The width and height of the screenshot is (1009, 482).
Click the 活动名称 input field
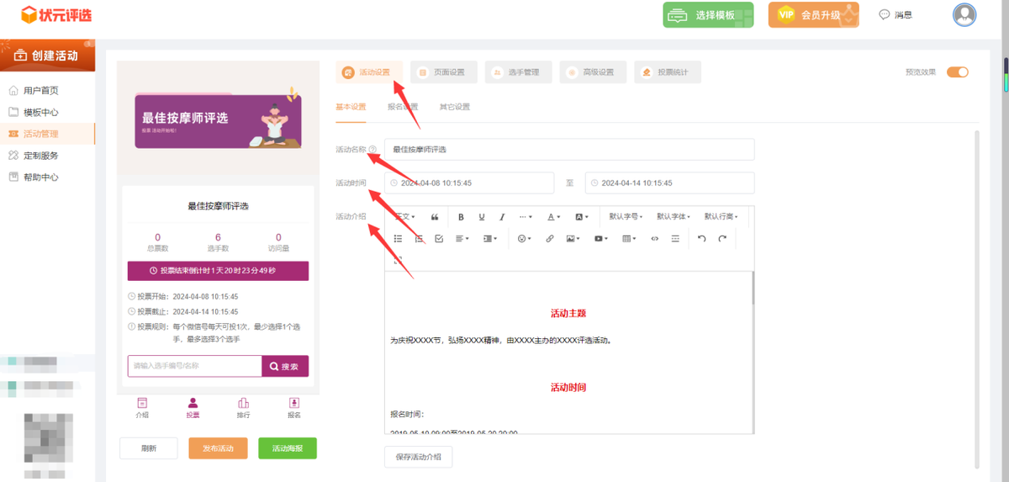pyautogui.click(x=569, y=150)
